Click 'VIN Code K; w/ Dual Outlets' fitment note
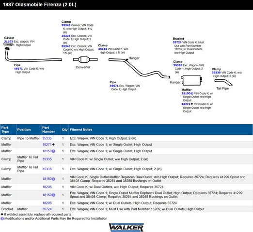 pyautogui.click(x=117, y=187)
